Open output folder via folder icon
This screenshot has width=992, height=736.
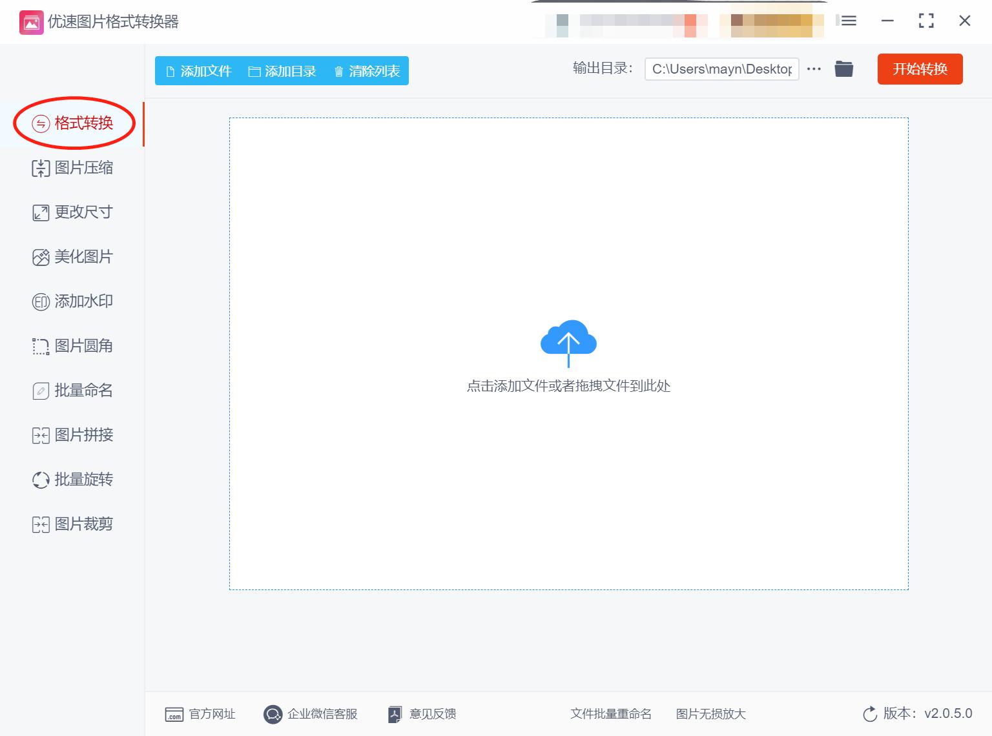(x=843, y=68)
